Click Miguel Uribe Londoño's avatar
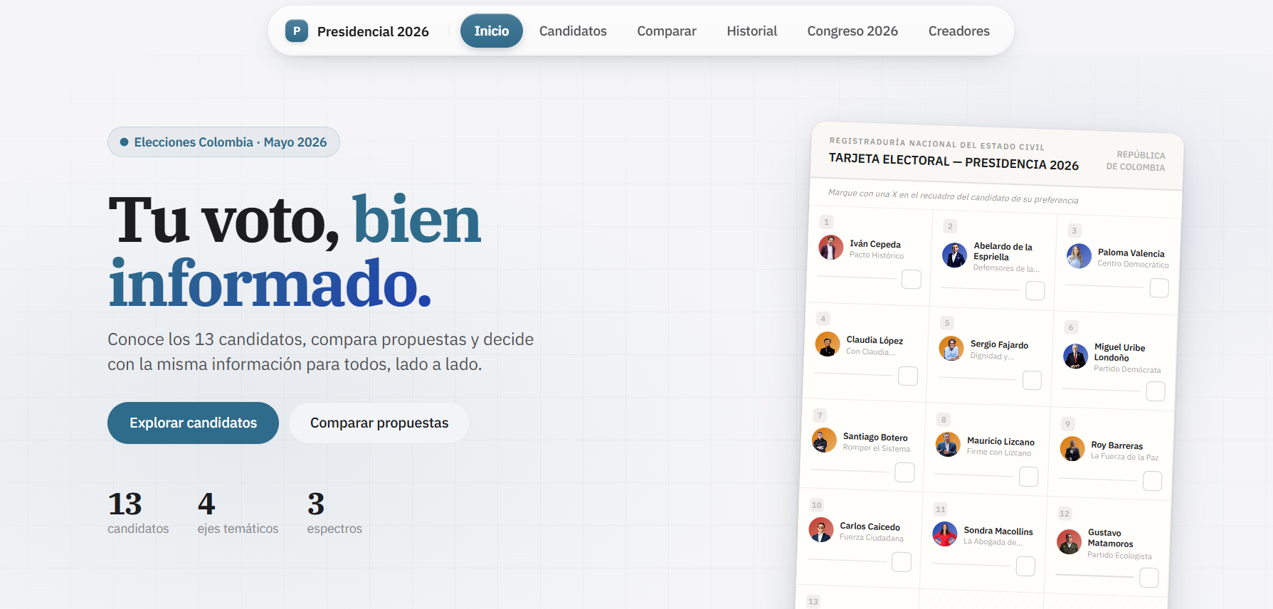Image resolution: width=1273 pixels, height=609 pixels. (x=1075, y=356)
